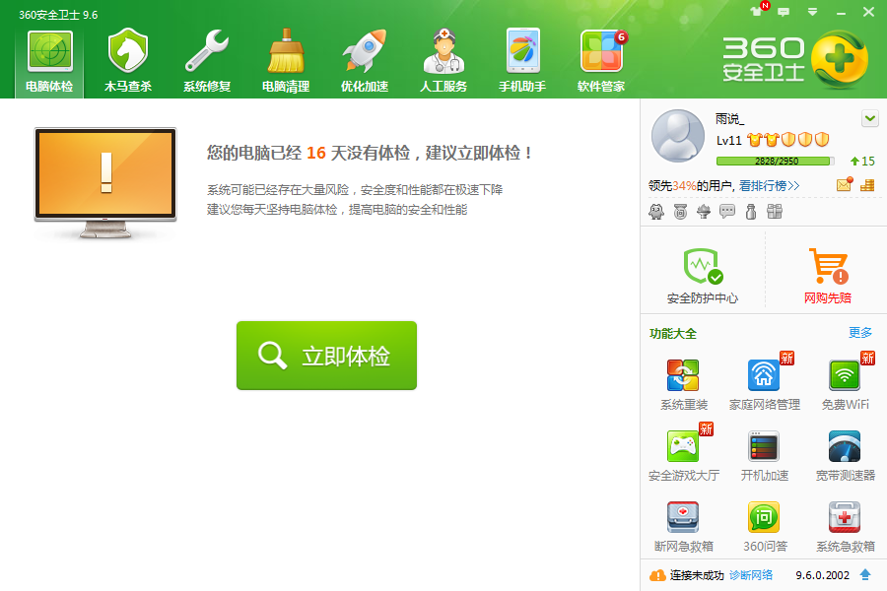The image size is (887, 591).
Task: Open the 电脑清理 tab
Action: 286,62
